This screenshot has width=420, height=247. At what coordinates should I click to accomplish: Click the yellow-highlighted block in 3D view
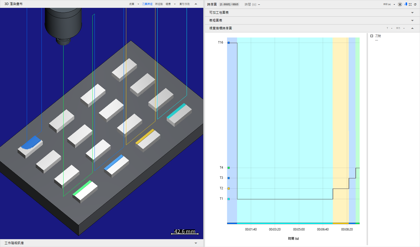[x=148, y=140]
